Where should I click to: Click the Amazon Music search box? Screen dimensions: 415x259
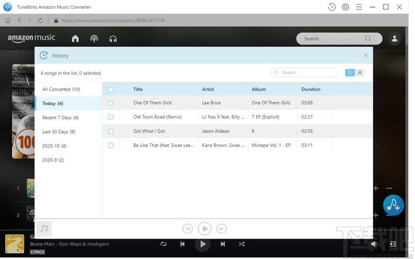pyautogui.click(x=339, y=39)
